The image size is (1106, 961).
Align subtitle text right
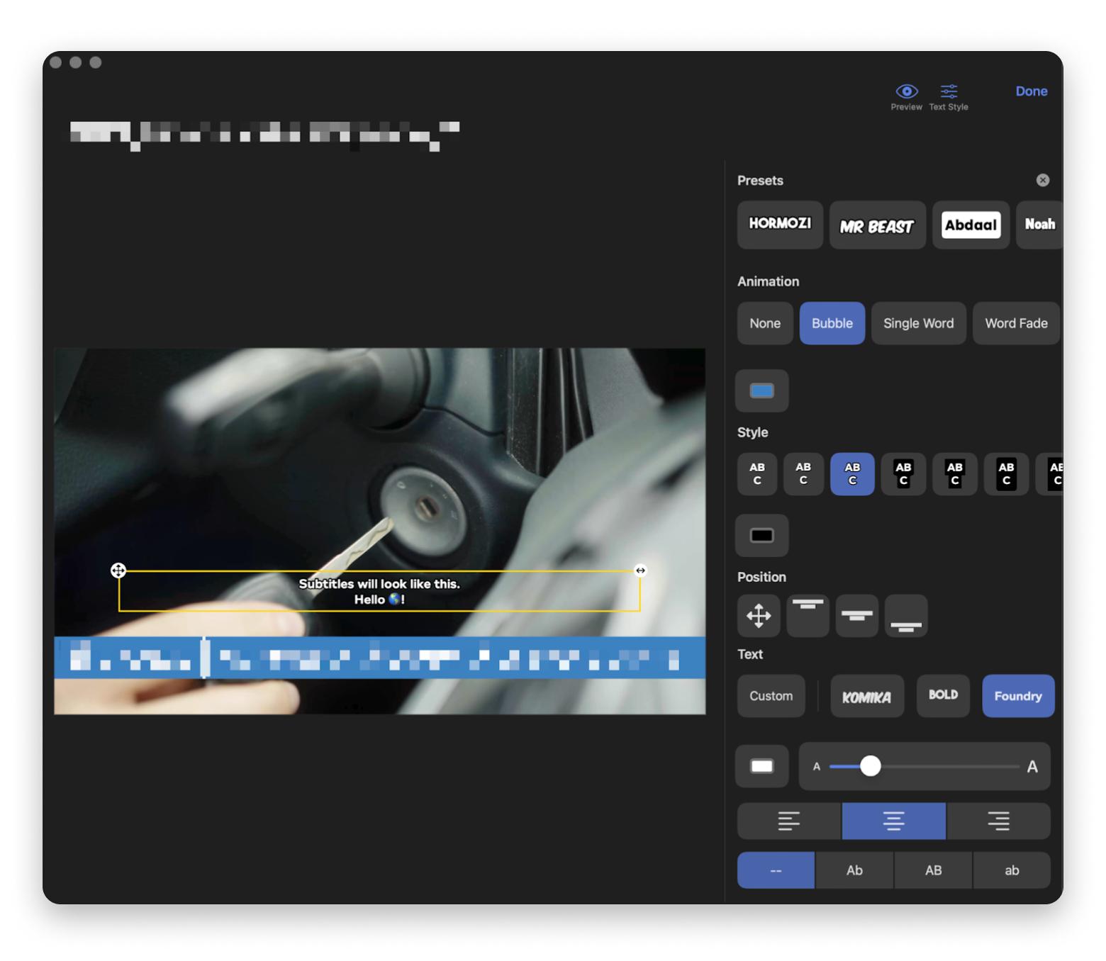[998, 821]
